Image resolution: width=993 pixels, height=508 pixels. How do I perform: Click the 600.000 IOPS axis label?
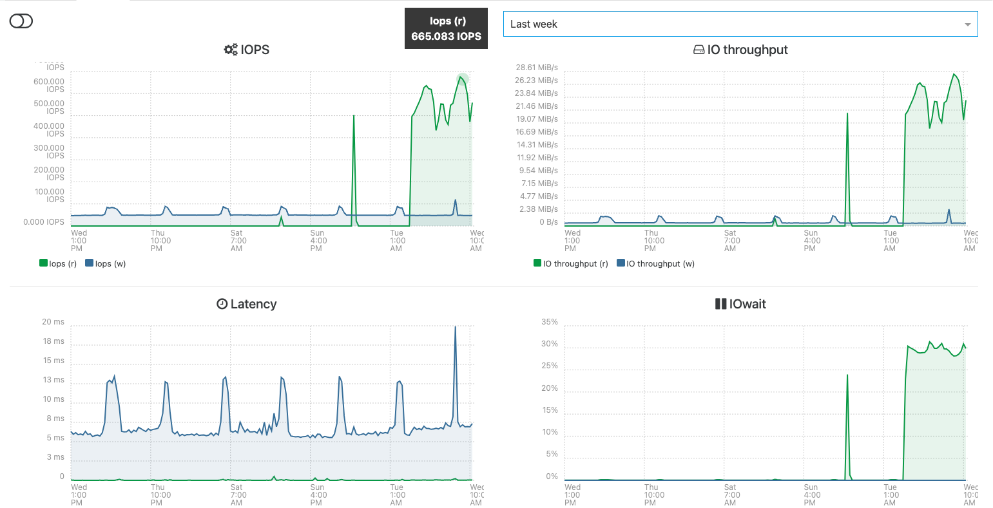tap(49, 86)
